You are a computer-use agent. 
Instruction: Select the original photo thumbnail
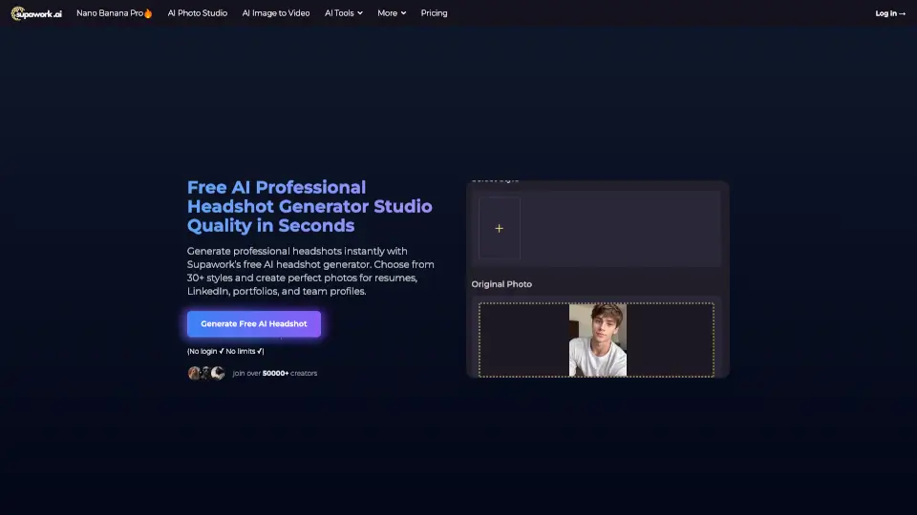[598, 340]
